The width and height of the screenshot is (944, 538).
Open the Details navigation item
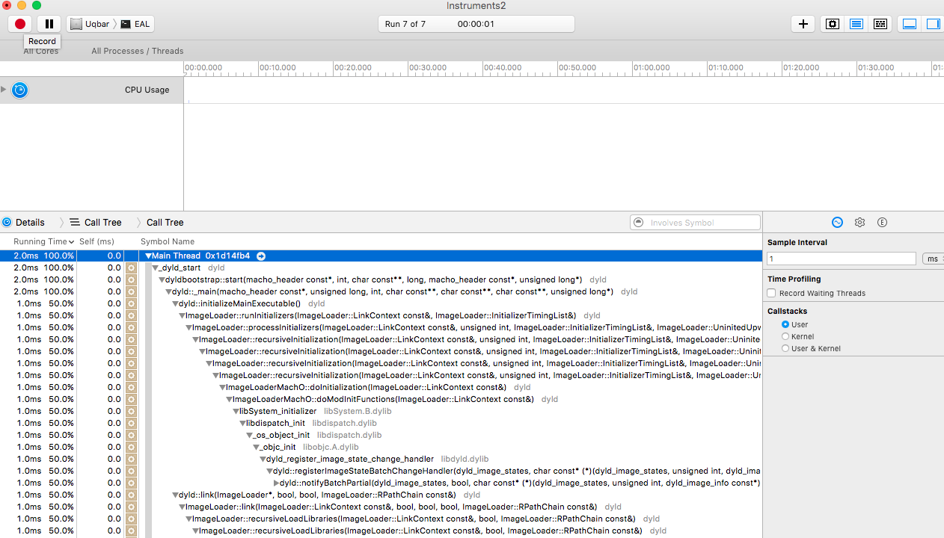coord(23,223)
